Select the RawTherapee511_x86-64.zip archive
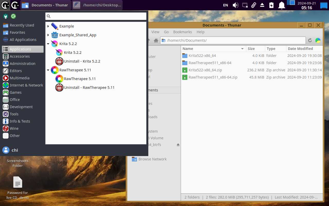Image resolution: width=329 pixels, height=206 pixels. 213,77
